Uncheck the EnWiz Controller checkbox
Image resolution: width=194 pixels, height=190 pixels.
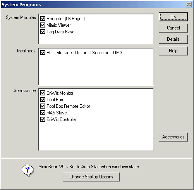coord(43,119)
